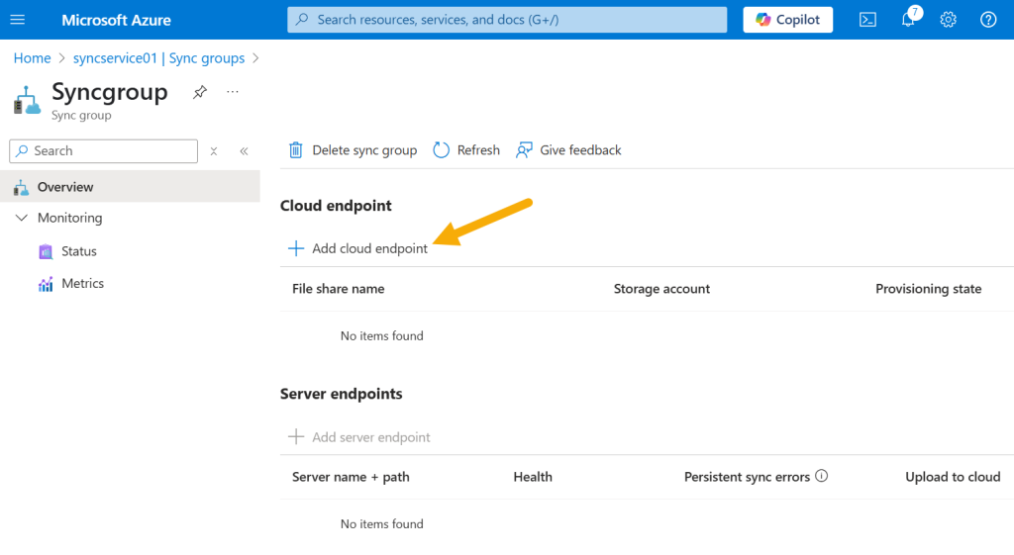Open the notifications bell
Screen dimensions: 1014x555
pyautogui.click(x=909, y=19)
